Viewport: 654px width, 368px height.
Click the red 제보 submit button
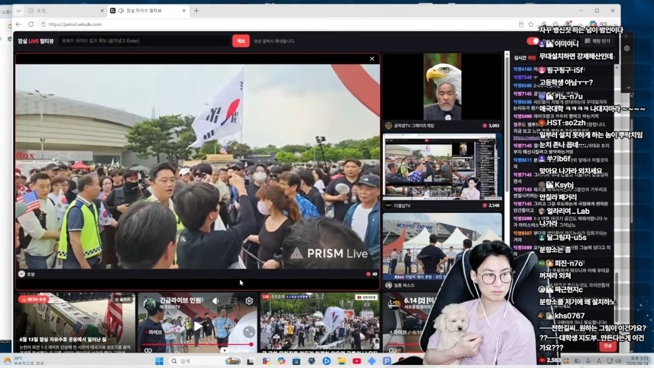241,41
